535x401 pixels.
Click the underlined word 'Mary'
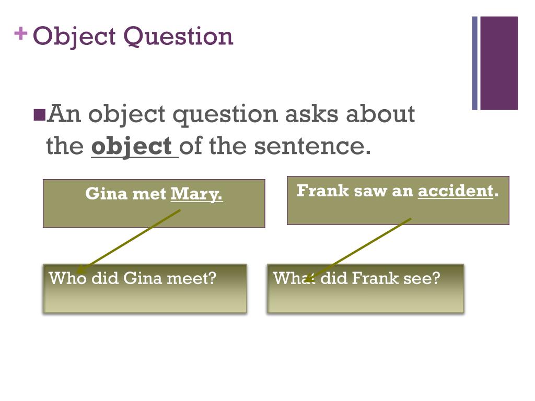point(196,194)
